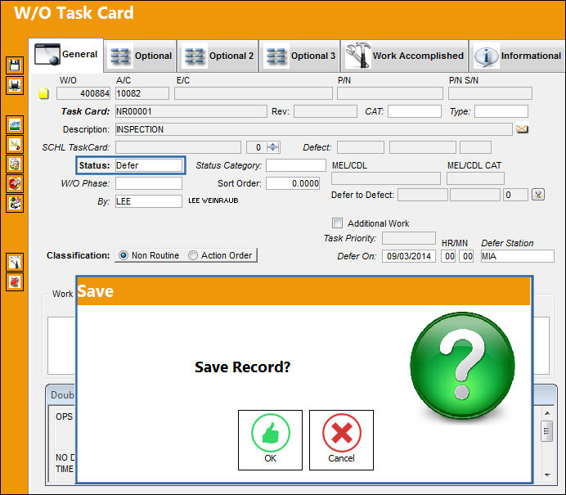Click the Defer On hour field
This screenshot has height=495, width=566.
point(448,256)
